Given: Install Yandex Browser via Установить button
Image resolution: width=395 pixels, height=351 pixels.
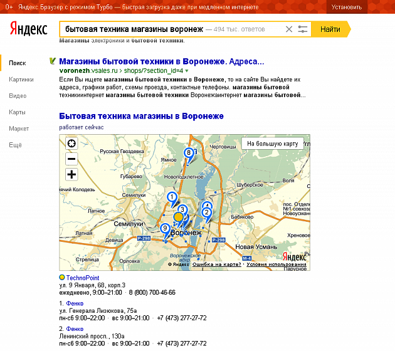Looking at the screenshot, I should (x=347, y=7).
